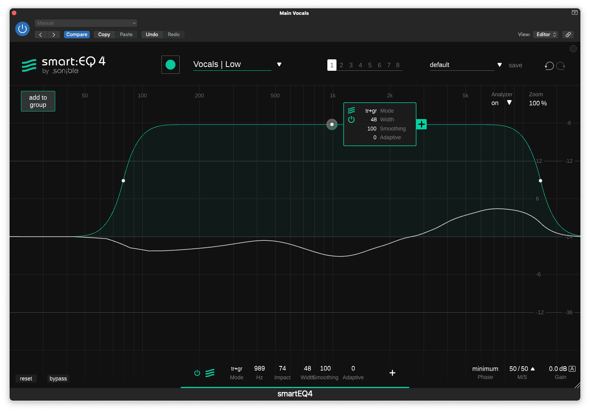Select the smart filter node at 1k
Viewport: 590px width, 412px height.
click(x=332, y=124)
